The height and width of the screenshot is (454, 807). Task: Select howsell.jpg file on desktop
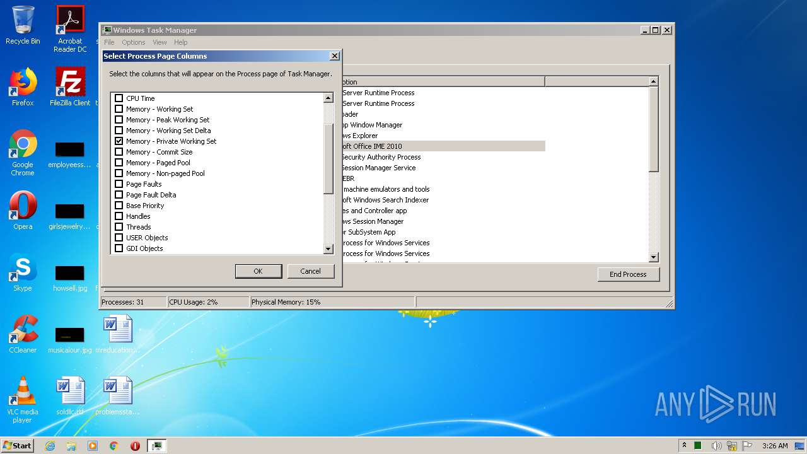[x=70, y=278]
